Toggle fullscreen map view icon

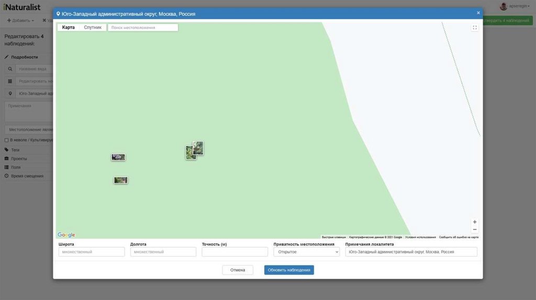pyautogui.click(x=474, y=28)
